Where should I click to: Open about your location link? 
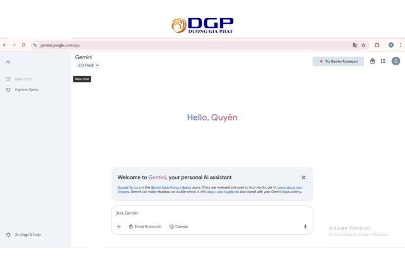click(221, 192)
